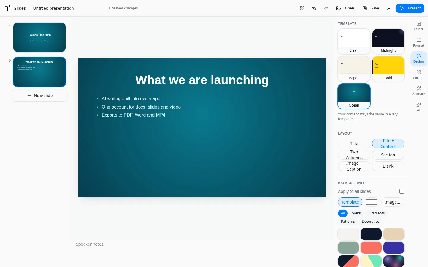Click the Slides app logo icon
Screen dimensions: 428x267
[x=8, y=8]
